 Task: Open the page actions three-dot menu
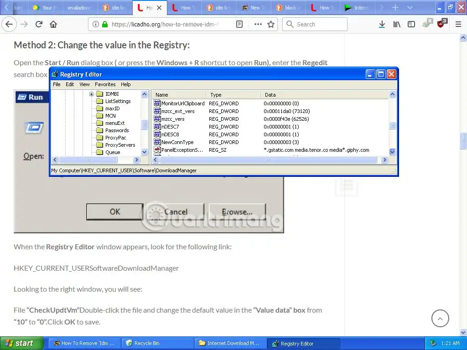click(258, 25)
